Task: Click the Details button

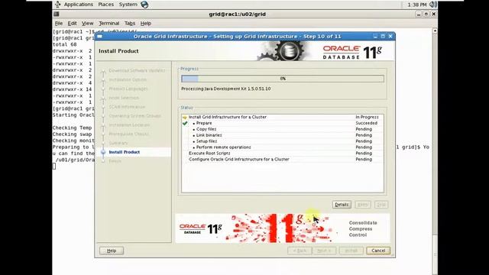Action: point(342,205)
